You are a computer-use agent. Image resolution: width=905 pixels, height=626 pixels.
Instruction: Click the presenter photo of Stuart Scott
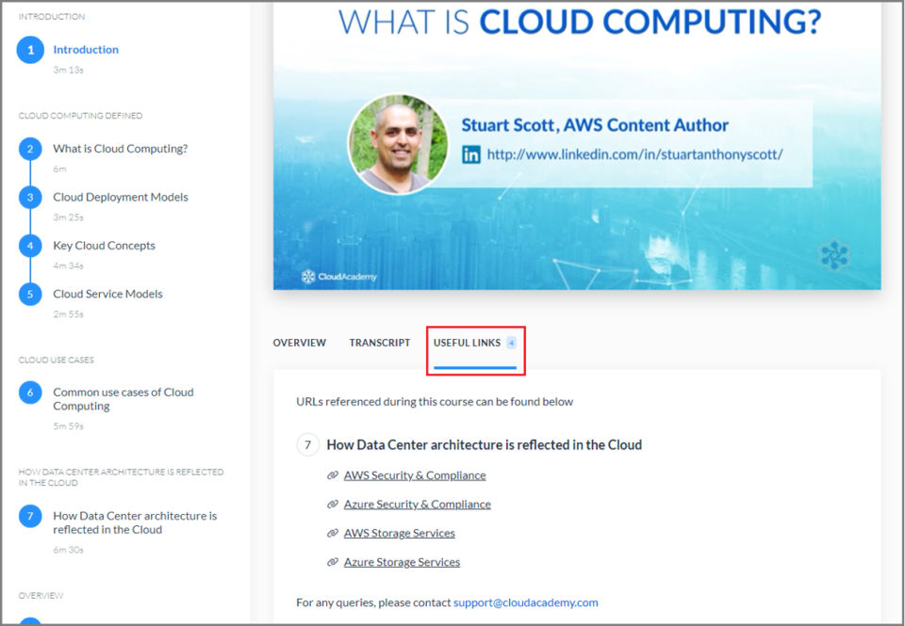tap(398, 143)
